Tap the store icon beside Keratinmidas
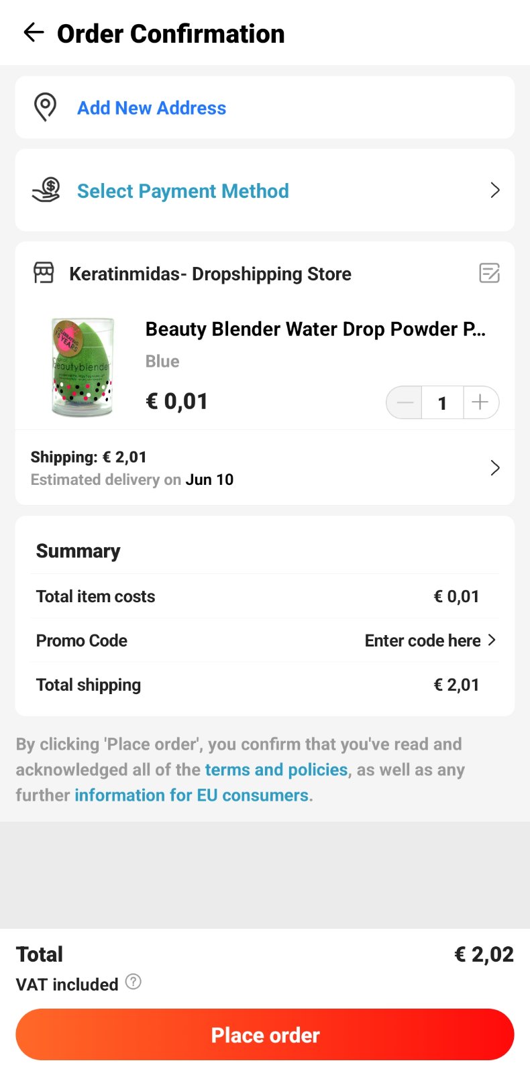This screenshot has width=530, height=1073. coord(44,273)
